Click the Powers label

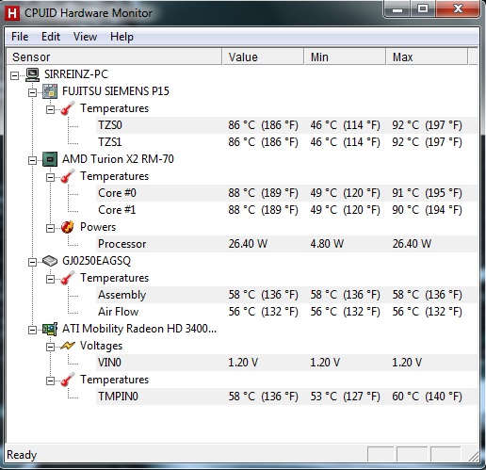(98, 227)
